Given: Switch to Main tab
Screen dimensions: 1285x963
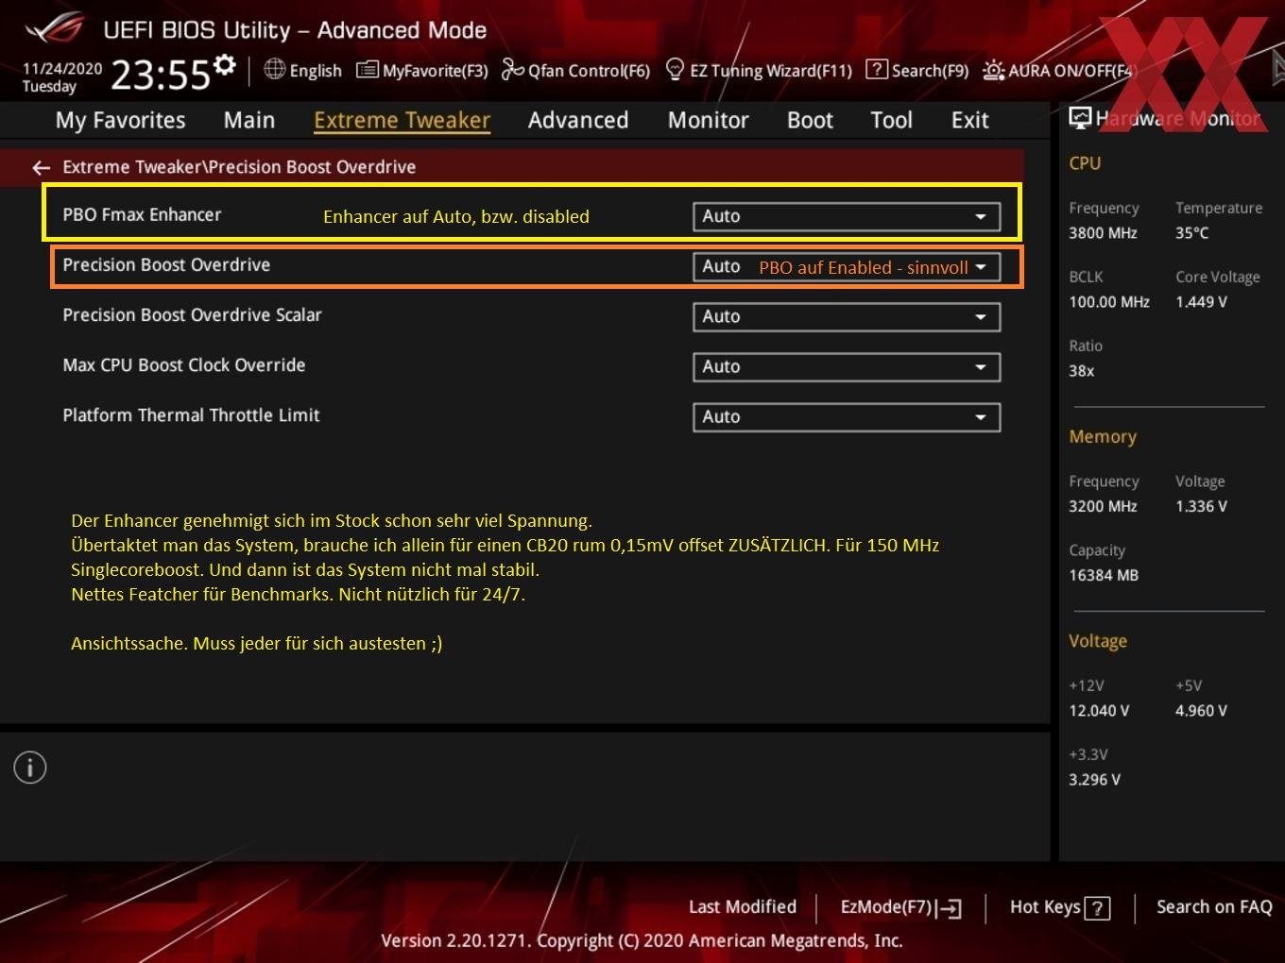Looking at the screenshot, I should (249, 121).
